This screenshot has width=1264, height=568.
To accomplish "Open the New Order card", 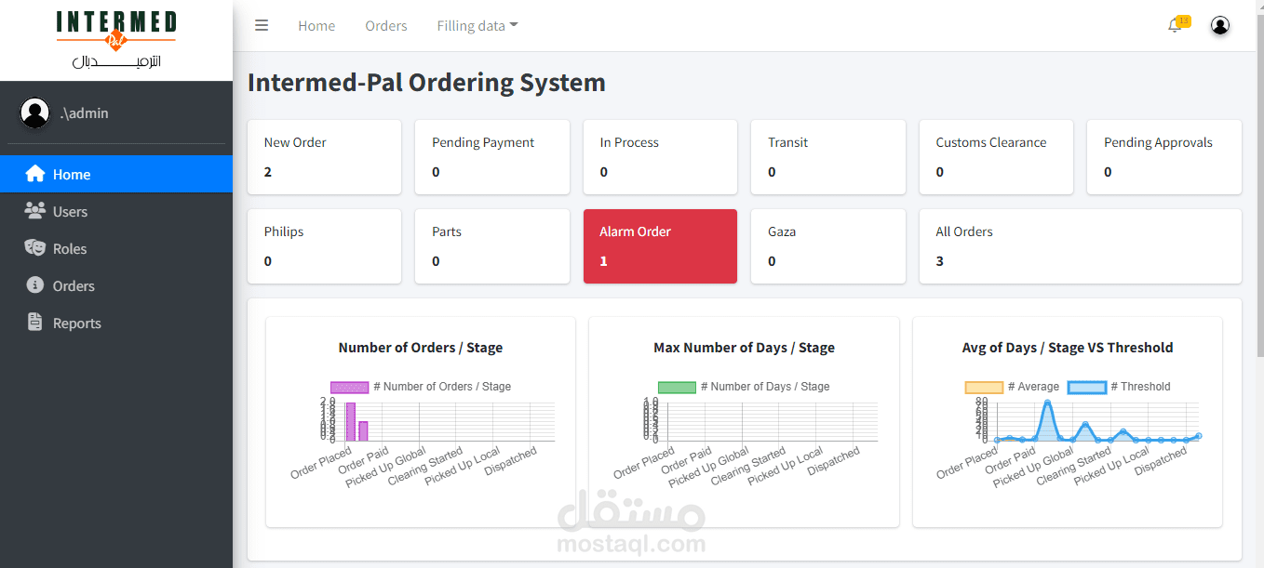I will pos(324,157).
